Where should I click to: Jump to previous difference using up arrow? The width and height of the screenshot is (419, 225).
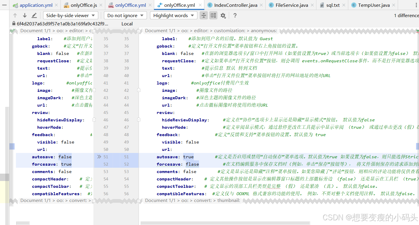tap(15, 15)
